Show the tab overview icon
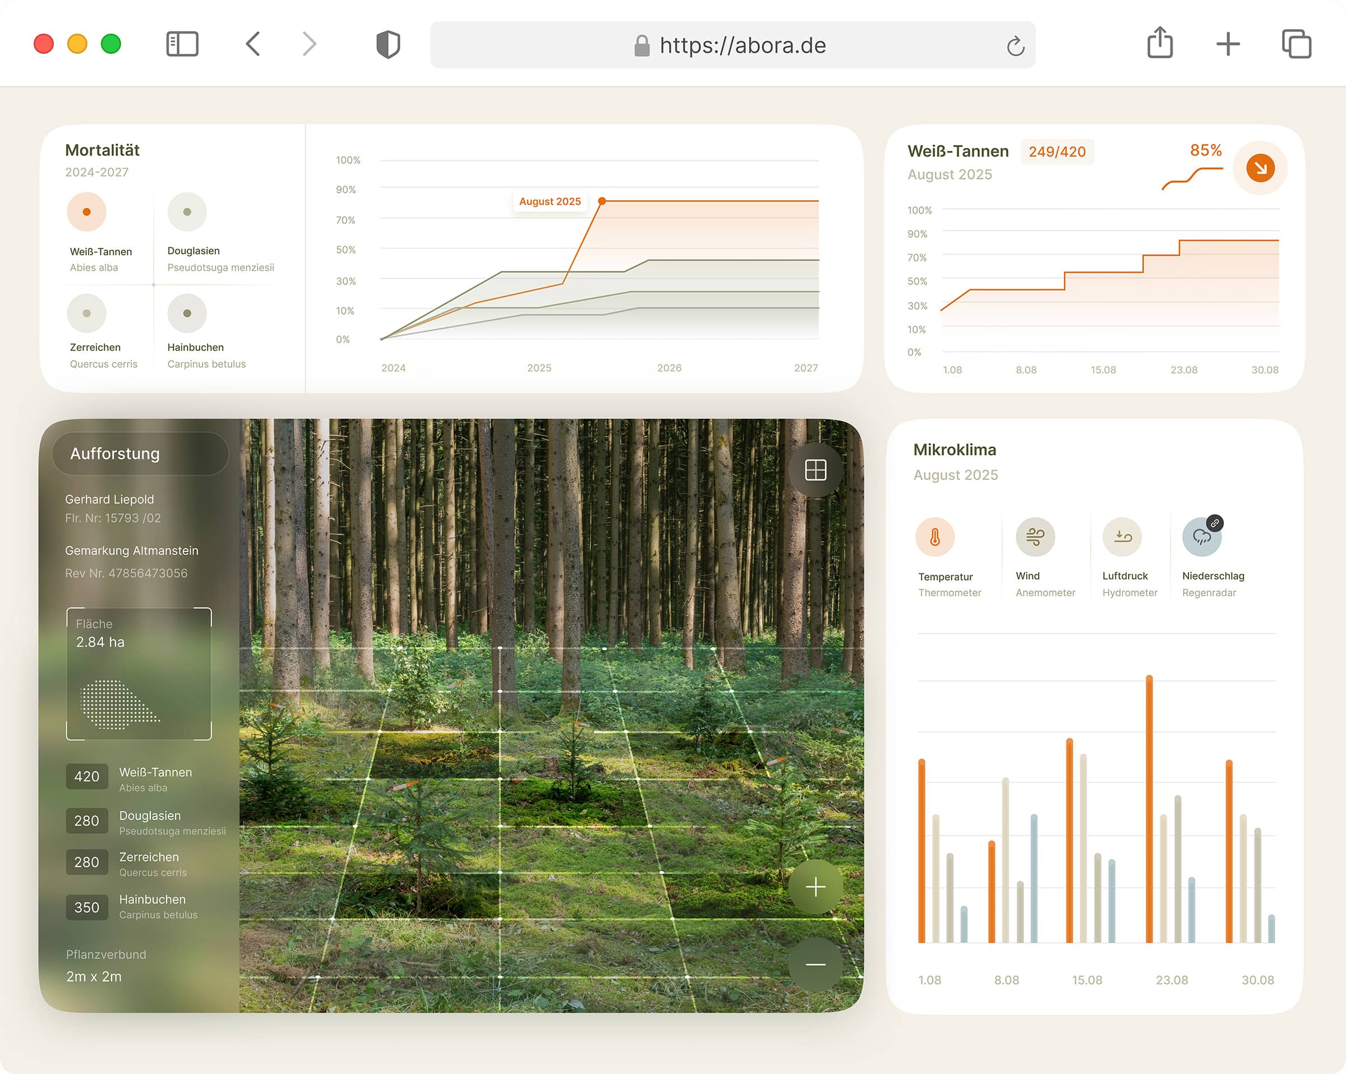Viewport: 1346px width, 1074px height. (1296, 44)
